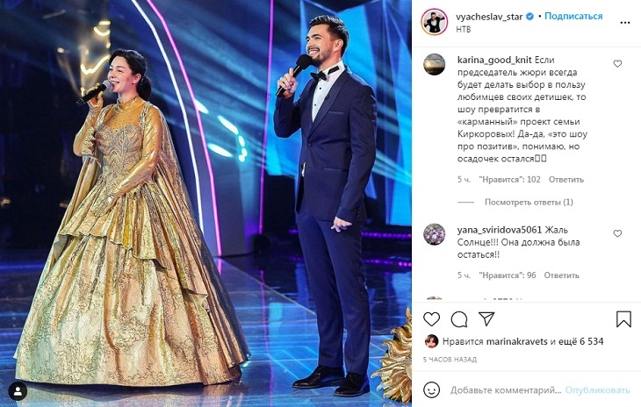Expand Посмотреть ответы (1) replies
Viewport: 641px width, 407px height.
pos(529,202)
